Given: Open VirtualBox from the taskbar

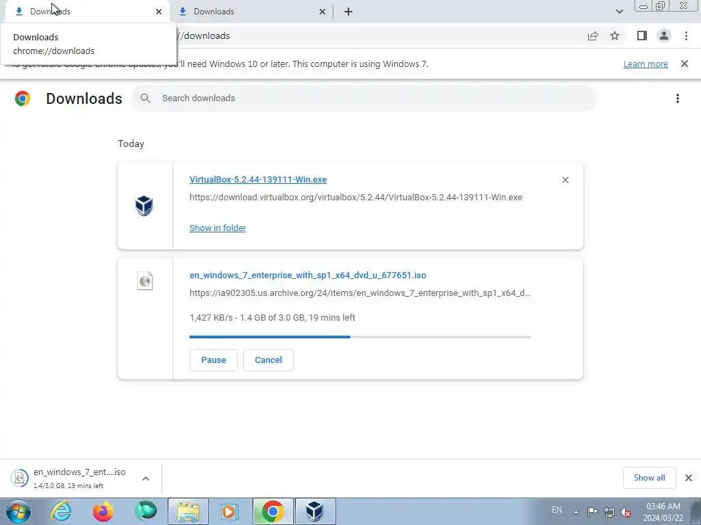Looking at the screenshot, I should (x=315, y=511).
